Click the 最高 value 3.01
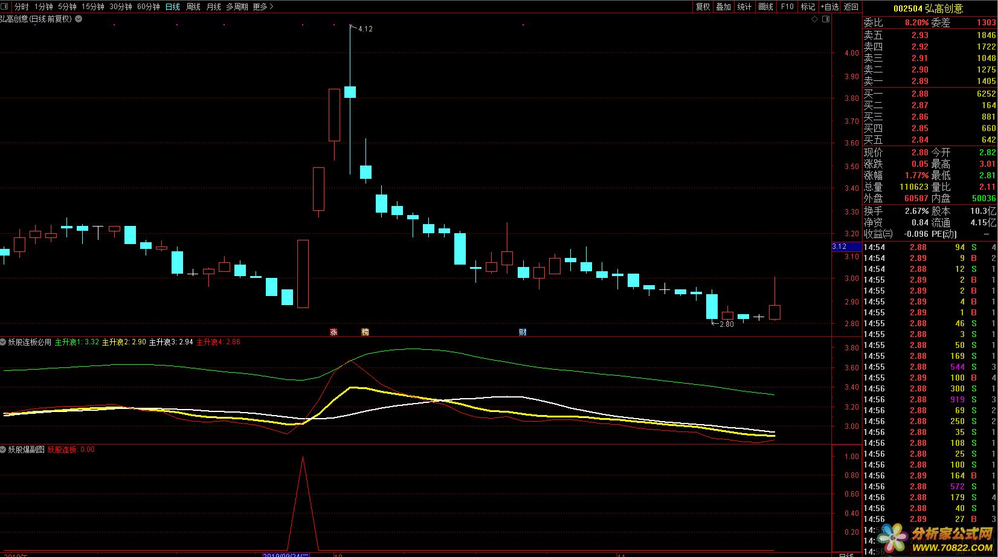The image size is (998, 557). point(987,164)
